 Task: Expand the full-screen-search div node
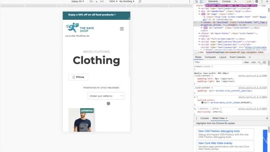(x=199, y=39)
